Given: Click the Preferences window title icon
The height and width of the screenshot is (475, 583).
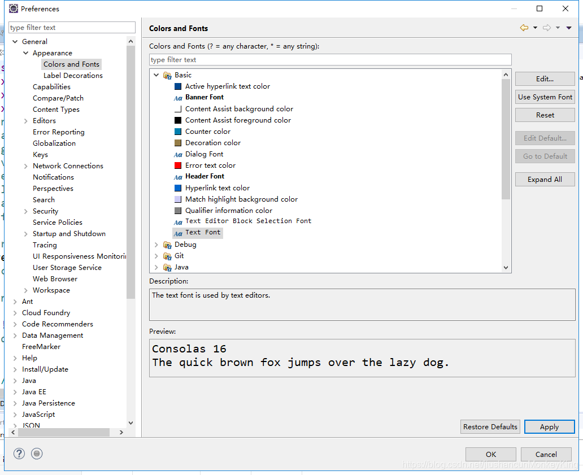Looking at the screenshot, I should [14, 8].
